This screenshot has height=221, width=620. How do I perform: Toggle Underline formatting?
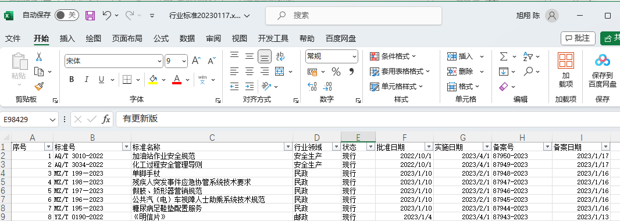click(101, 80)
